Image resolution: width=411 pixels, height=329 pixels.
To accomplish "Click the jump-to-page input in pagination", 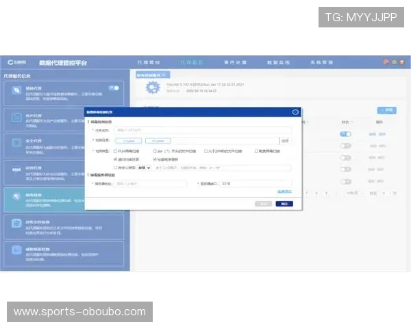I will (x=384, y=193).
